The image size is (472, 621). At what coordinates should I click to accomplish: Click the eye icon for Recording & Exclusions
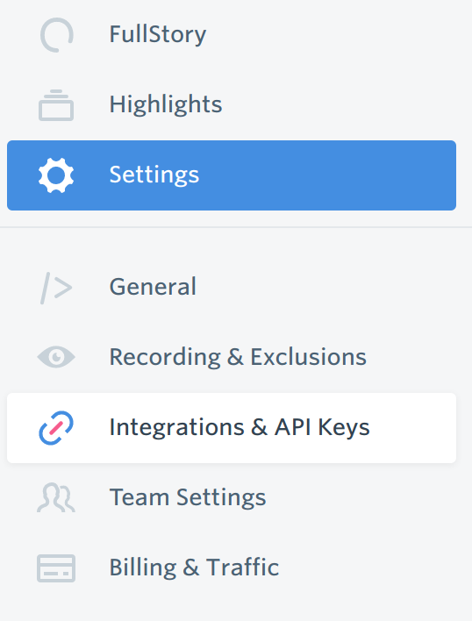tap(56, 357)
